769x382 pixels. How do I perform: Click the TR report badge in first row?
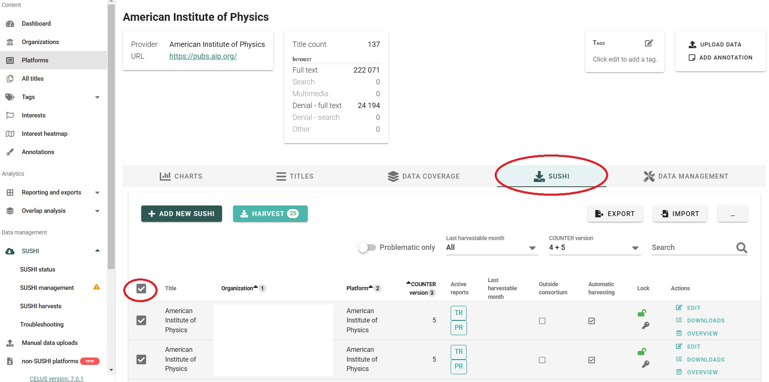coord(459,313)
